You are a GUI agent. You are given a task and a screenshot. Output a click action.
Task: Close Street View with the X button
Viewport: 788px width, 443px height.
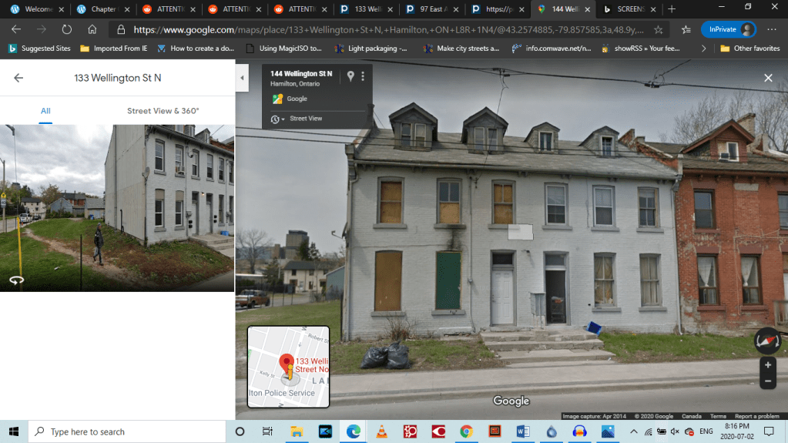tap(767, 78)
